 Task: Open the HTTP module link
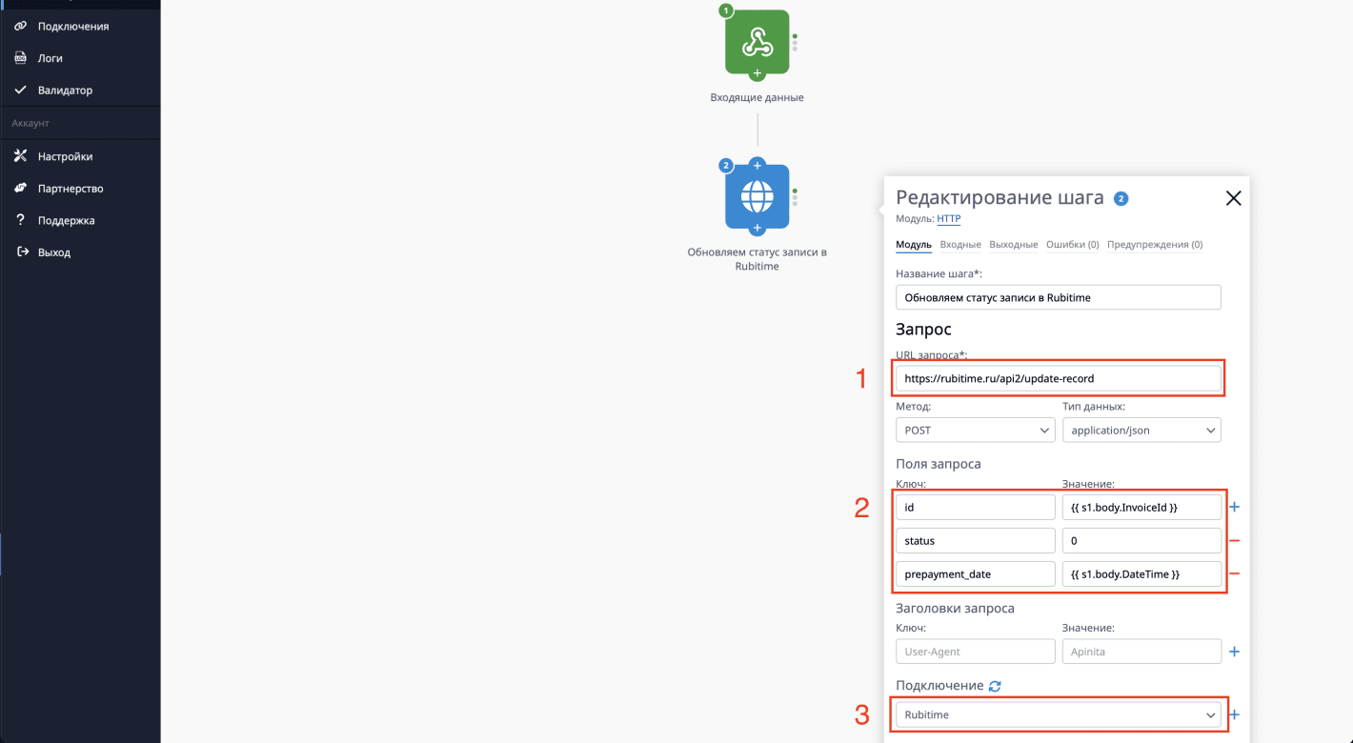tap(948, 218)
